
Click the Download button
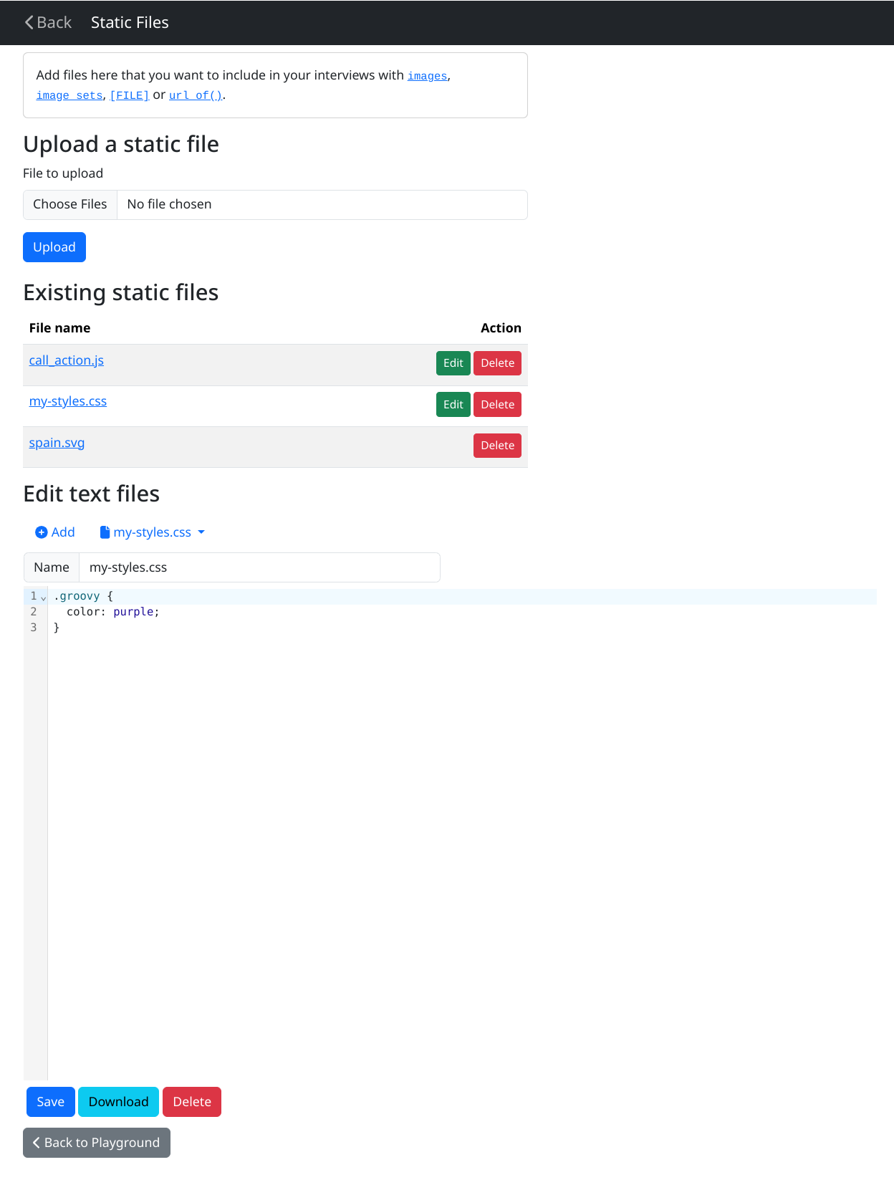click(119, 1102)
